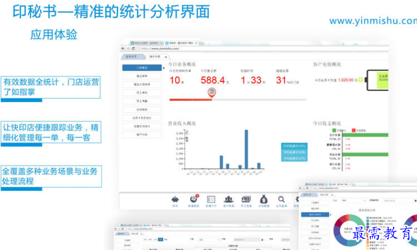
Task: Close the second browser tab in the main window
Action: tap(196, 43)
